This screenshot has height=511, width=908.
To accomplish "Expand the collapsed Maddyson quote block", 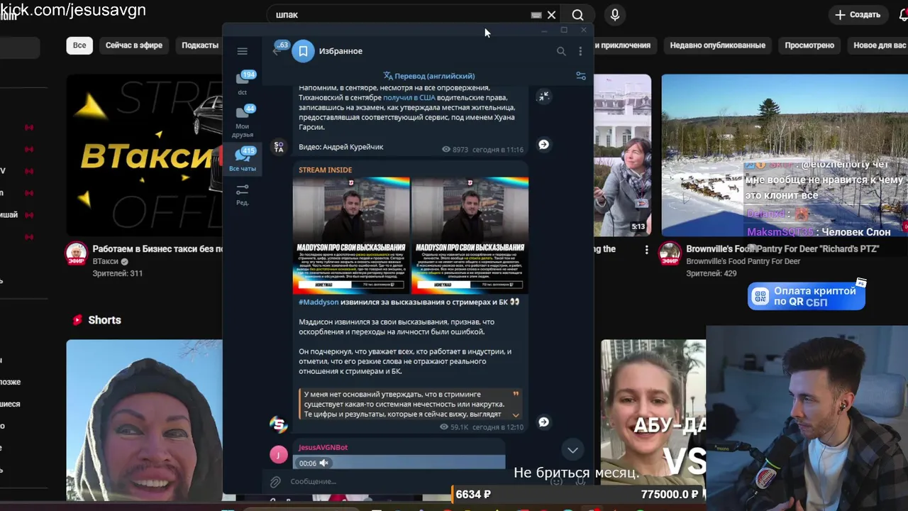I will click(516, 414).
